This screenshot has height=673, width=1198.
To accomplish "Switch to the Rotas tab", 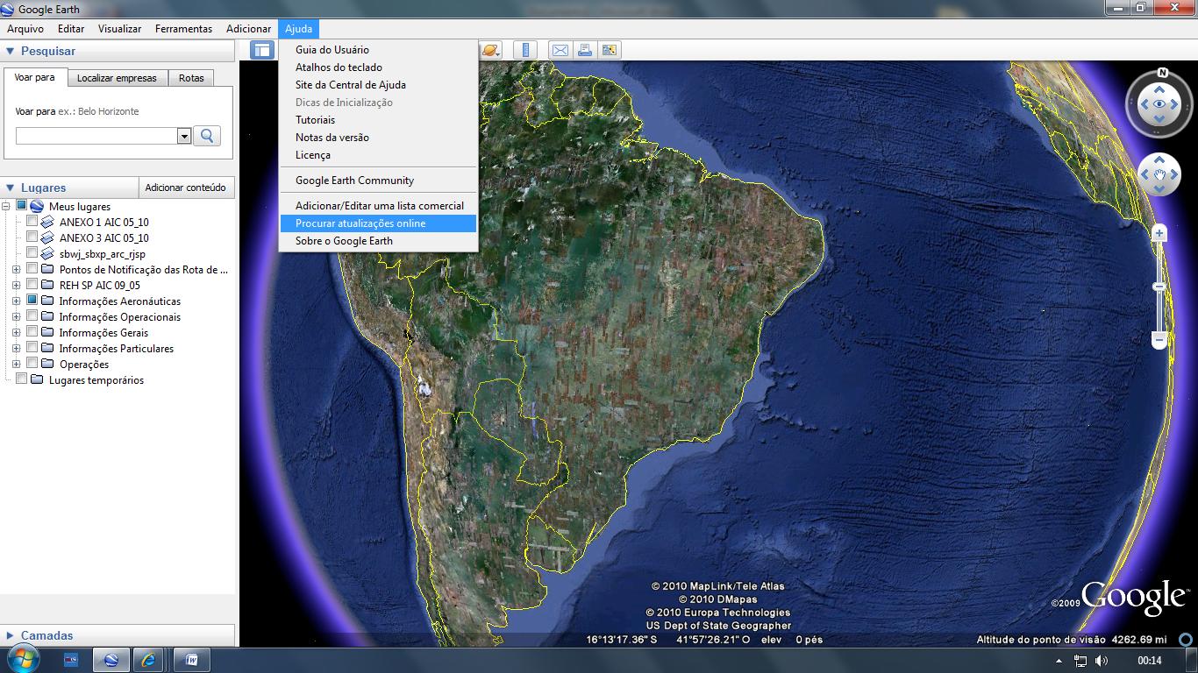I will point(191,78).
